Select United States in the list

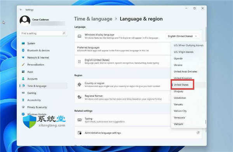point(188,85)
